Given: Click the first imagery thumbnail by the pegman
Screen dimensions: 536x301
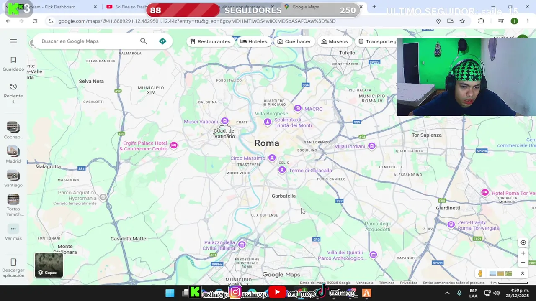Looking at the screenshot, I should click(492, 273).
